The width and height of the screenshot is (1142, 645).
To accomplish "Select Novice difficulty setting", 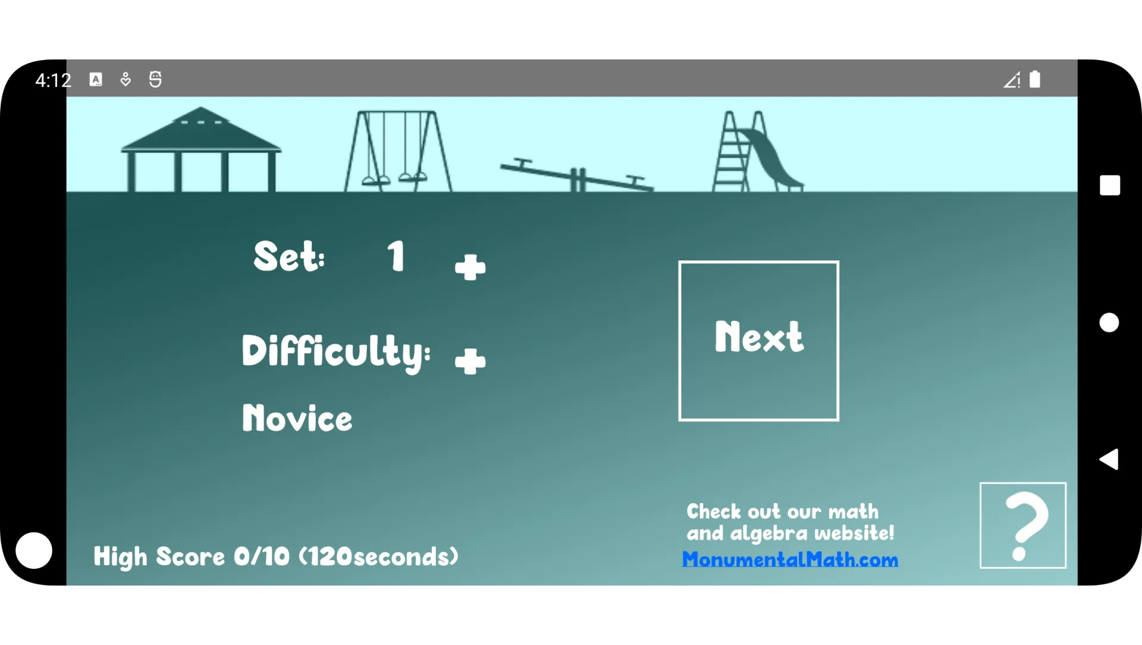I will pos(298,419).
